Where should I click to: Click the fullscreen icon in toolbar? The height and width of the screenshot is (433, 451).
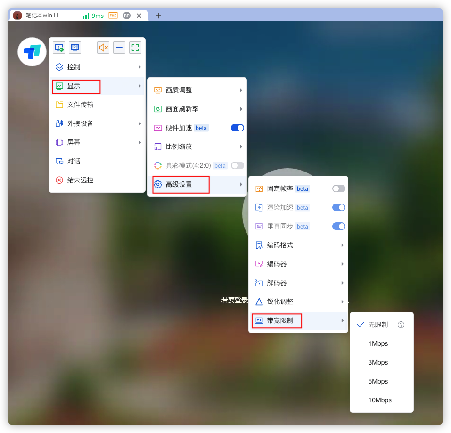(x=135, y=48)
